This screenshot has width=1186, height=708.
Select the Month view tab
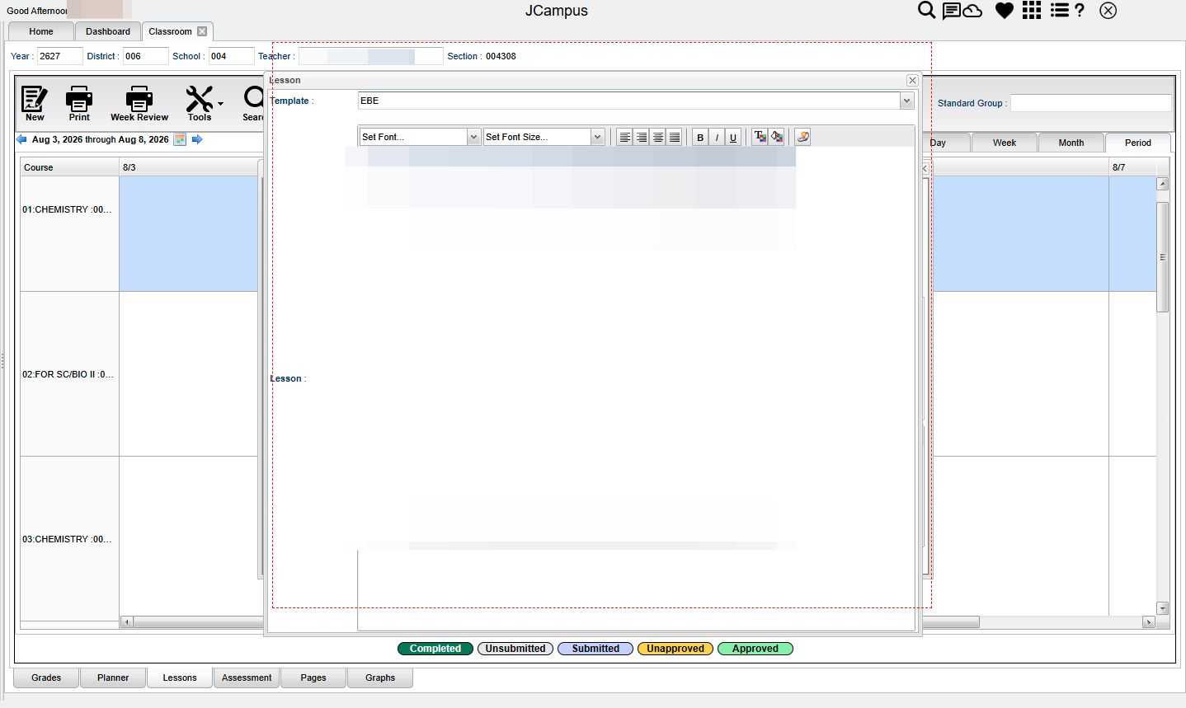[x=1071, y=143]
